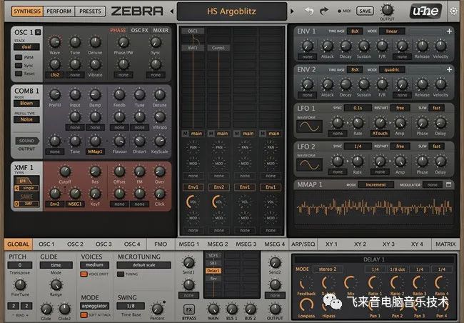
Task: Click the FX BYPASS icon
Action: pyautogui.click(x=188, y=309)
